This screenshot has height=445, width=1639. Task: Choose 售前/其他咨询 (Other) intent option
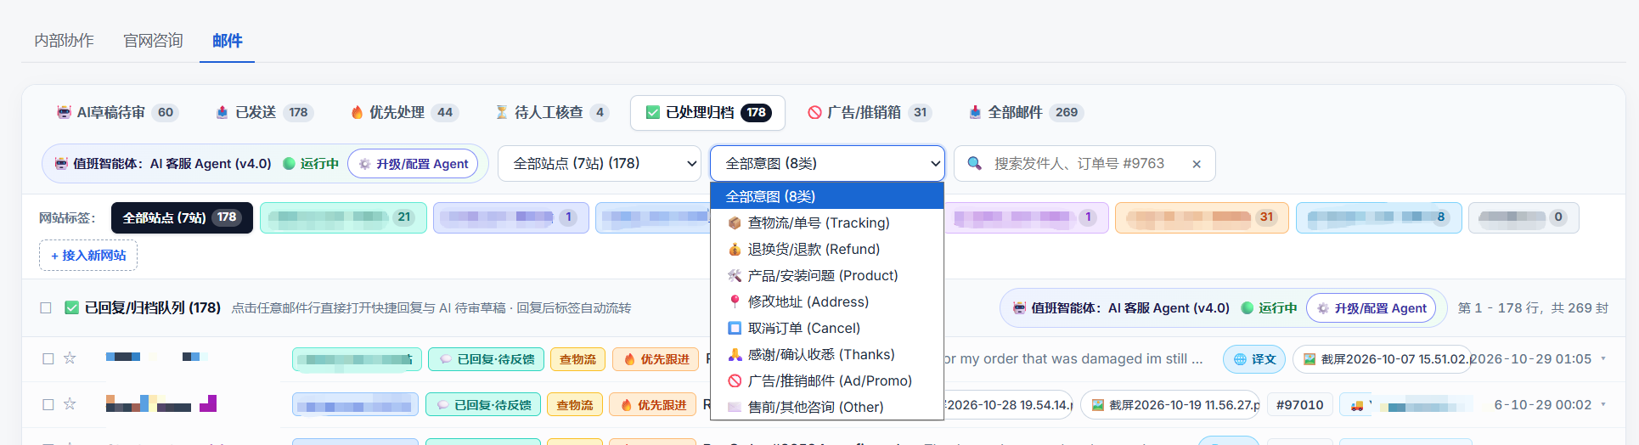pos(827,407)
